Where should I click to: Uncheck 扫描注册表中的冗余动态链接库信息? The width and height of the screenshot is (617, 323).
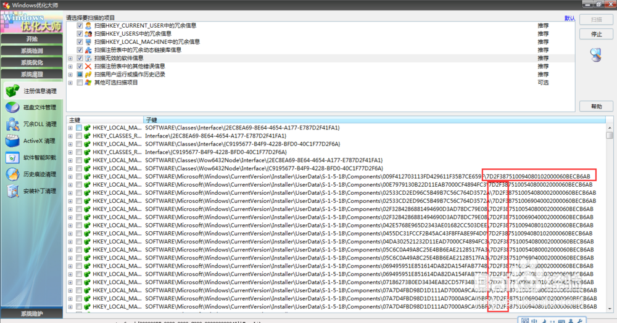coord(80,50)
